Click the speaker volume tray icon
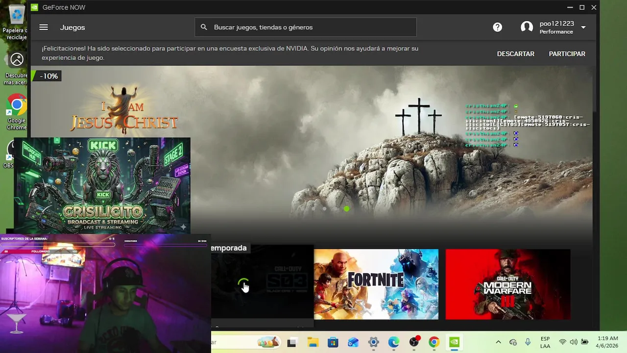Image resolution: width=627 pixels, height=353 pixels. 573,342
